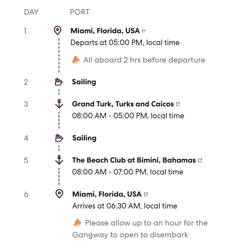
Task: Open the Grand Turk, Turks and Caicos link
Action: (123, 104)
